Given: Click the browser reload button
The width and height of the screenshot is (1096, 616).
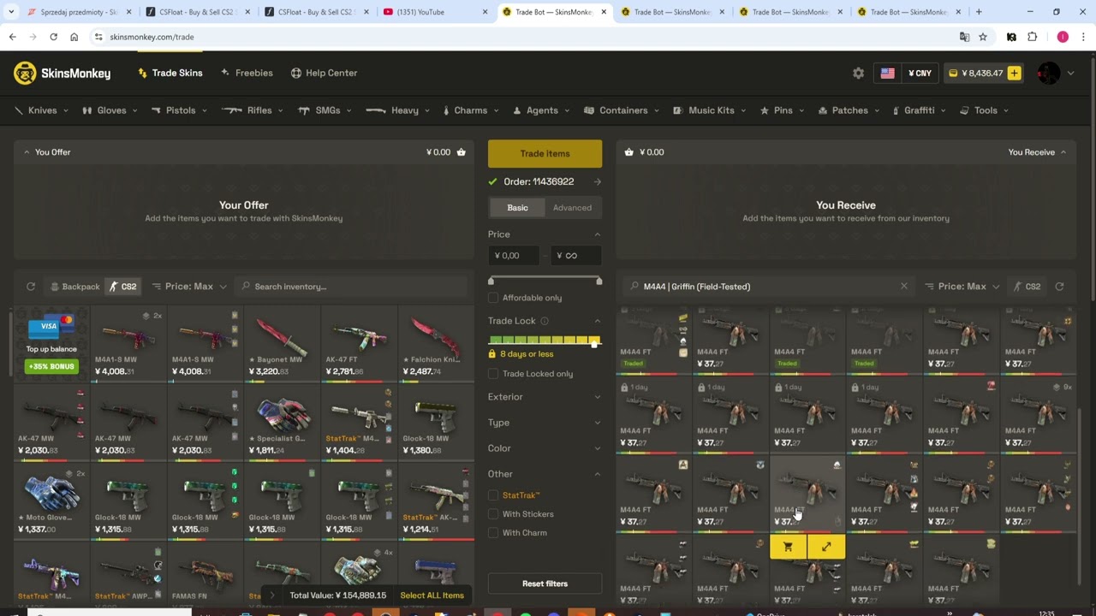Looking at the screenshot, I should click(53, 37).
